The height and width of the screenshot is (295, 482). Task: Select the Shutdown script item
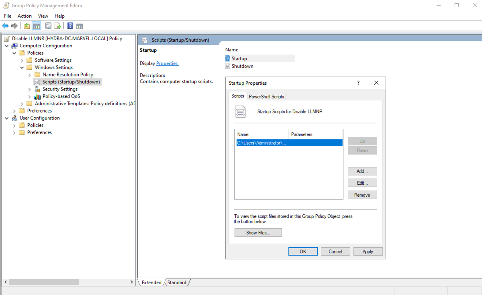[x=242, y=66]
